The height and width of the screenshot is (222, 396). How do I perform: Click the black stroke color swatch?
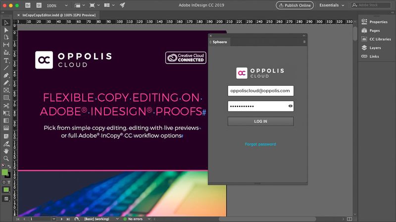(x=8, y=176)
